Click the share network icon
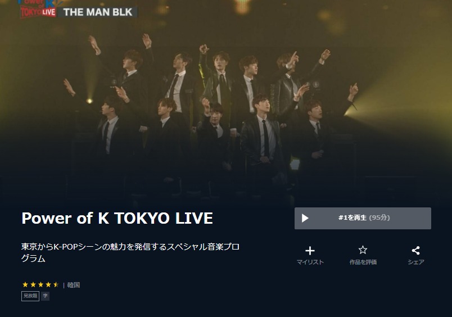 [x=415, y=250]
